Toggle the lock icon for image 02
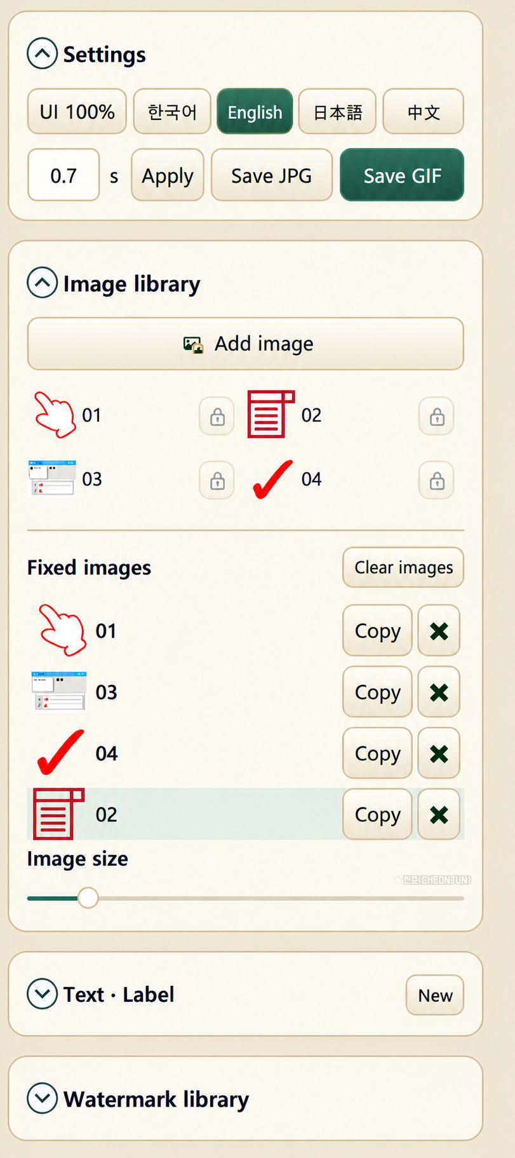Image resolution: width=515 pixels, height=1158 pixels. [x=437, y=417]
